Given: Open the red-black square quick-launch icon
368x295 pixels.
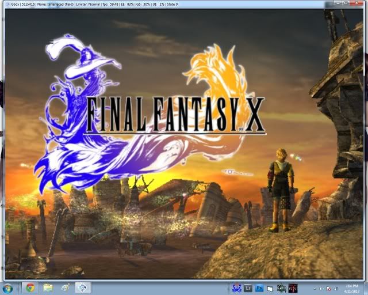Looking at the screenshot, I should 293,289.
